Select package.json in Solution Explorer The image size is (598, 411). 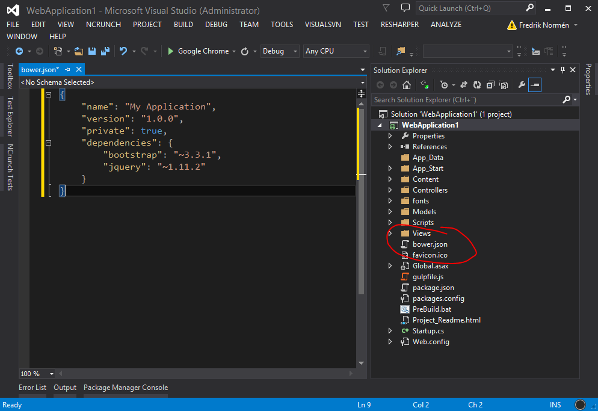[433, 288]
